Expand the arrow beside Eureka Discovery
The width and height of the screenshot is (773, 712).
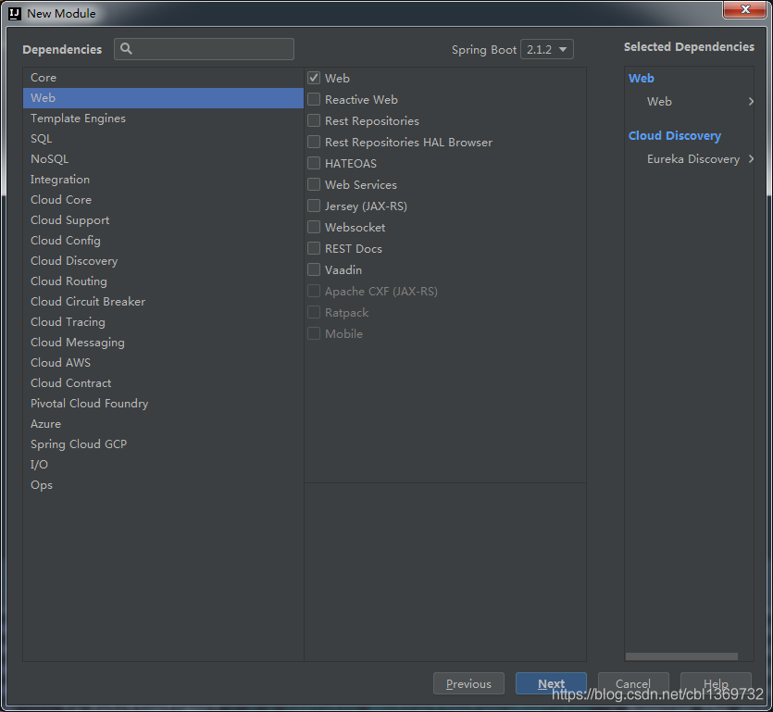click(x=751, y=159)
